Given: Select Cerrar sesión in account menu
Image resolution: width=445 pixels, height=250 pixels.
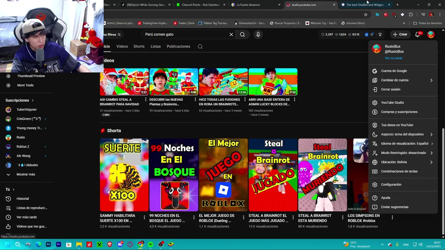Looking at the screenshot, I should point(403,90).
